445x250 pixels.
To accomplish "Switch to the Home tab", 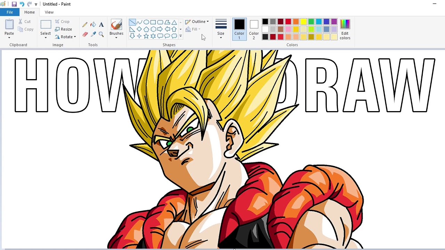I will tap(30, 12).
